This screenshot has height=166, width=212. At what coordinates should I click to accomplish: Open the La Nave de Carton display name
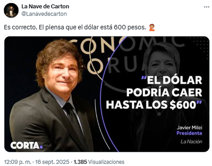(x=45, y=6)
